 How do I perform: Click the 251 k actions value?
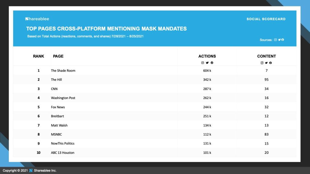(x=207, y=116)
